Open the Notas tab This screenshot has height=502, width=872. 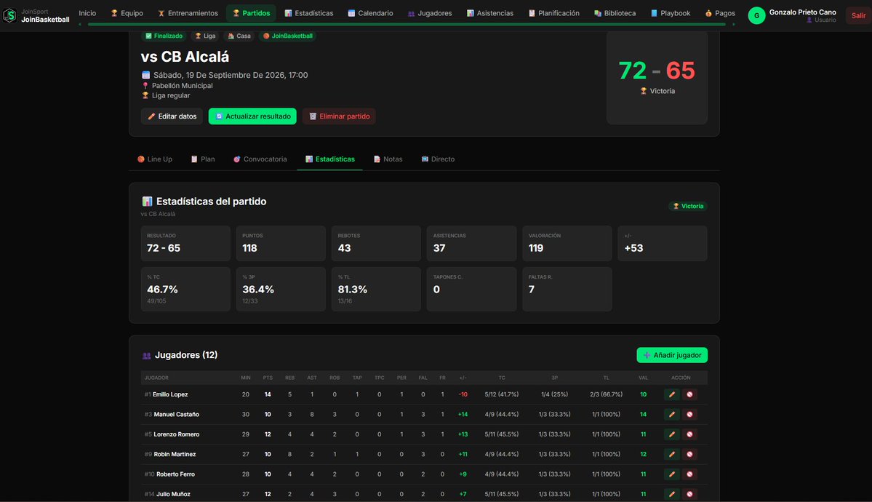(388, 159)
